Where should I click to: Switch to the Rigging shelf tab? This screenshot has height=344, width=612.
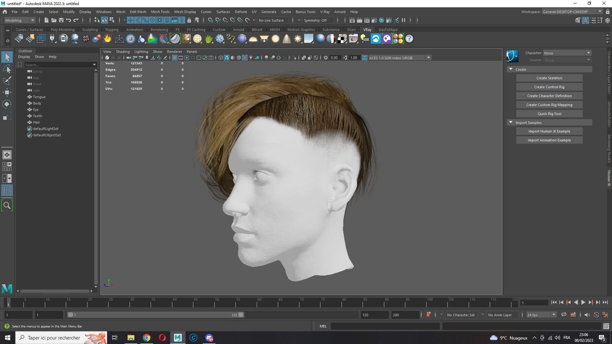coord(112,30)
